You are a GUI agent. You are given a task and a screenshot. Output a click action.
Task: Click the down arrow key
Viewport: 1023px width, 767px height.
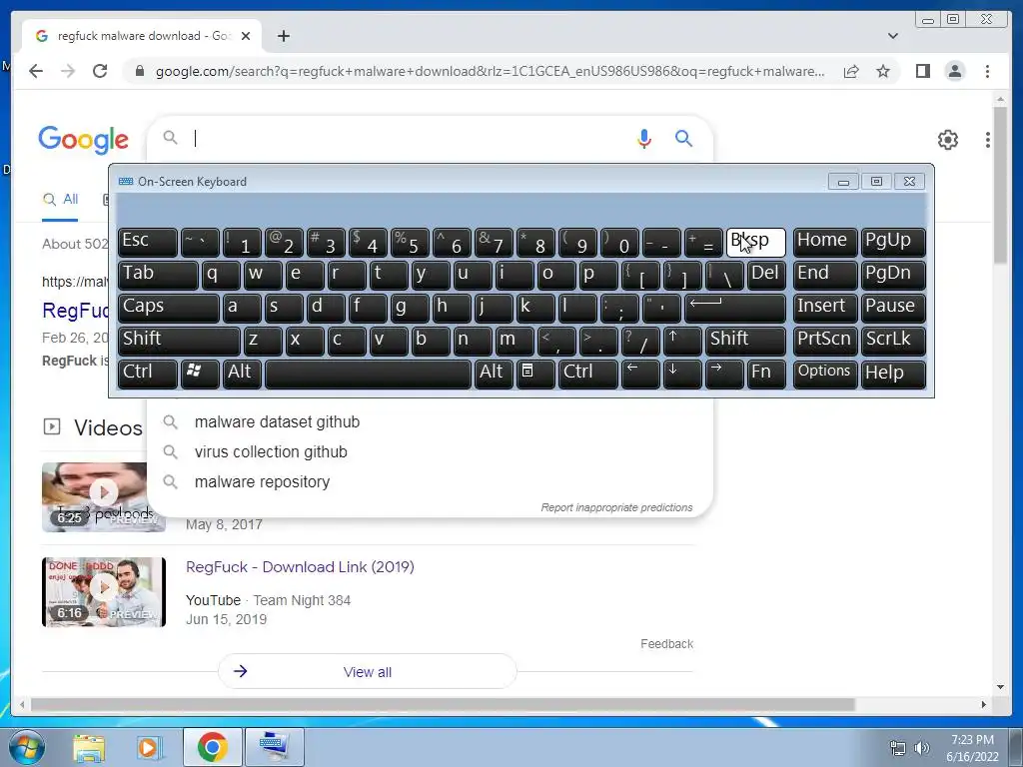tap(682, 374)
